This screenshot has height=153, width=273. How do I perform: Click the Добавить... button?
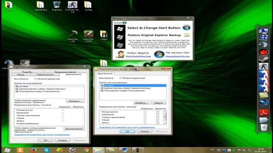point(141,103)
